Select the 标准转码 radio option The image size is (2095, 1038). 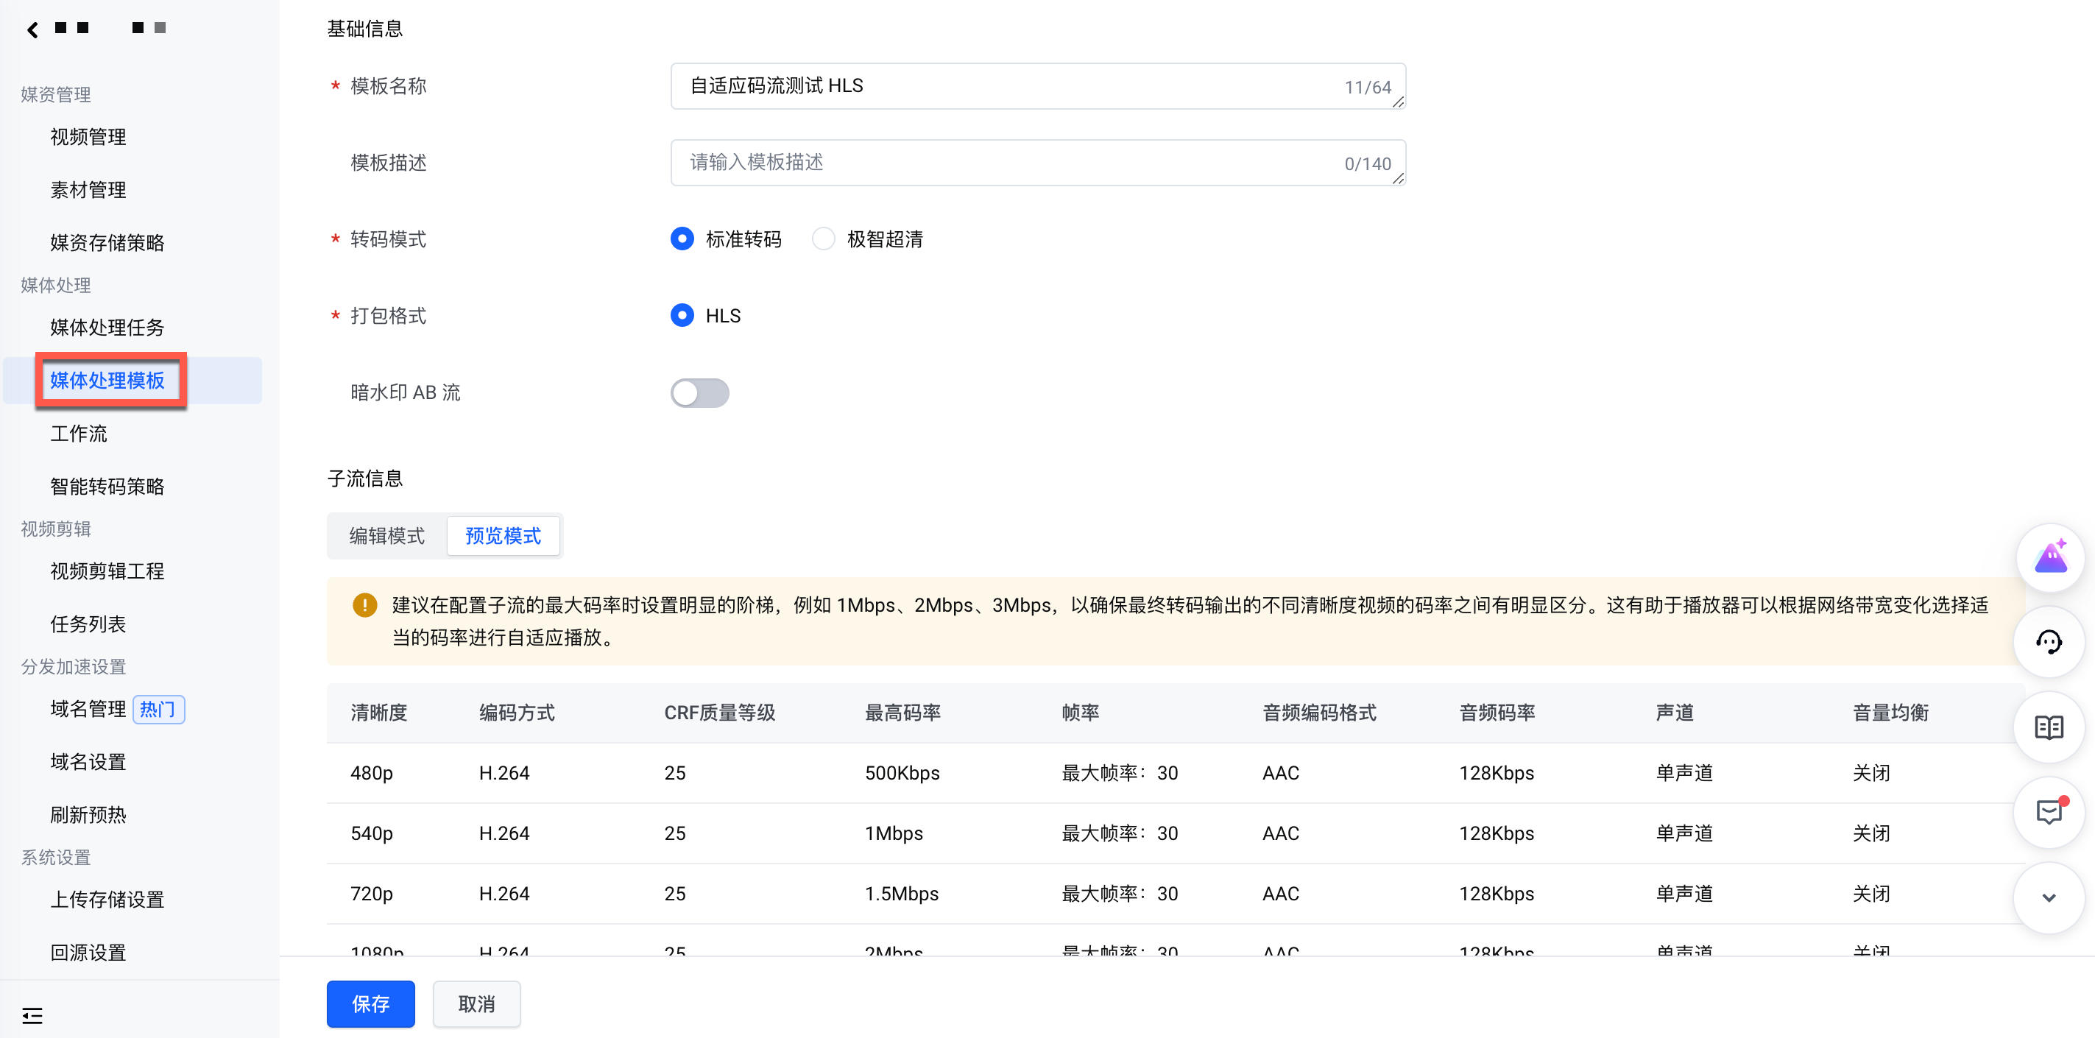click(x=682, y=239)
